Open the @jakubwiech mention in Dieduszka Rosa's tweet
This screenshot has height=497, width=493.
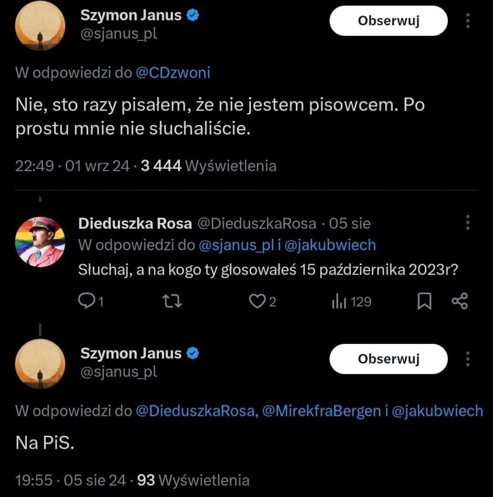(330, 245)
